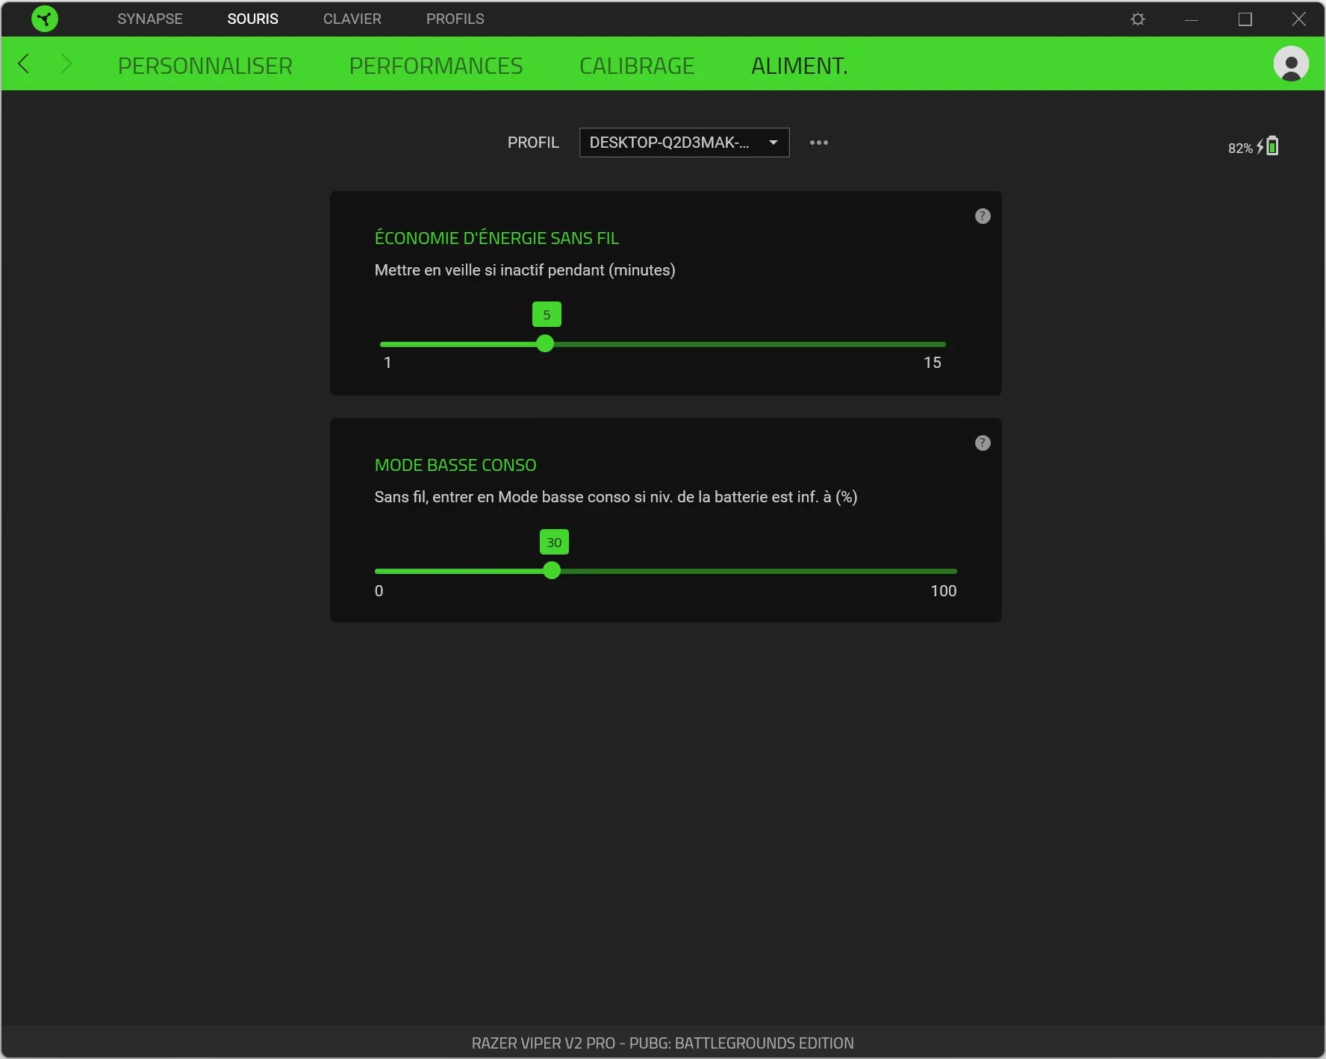Click the user account avatar icon

coord(1292,64)
